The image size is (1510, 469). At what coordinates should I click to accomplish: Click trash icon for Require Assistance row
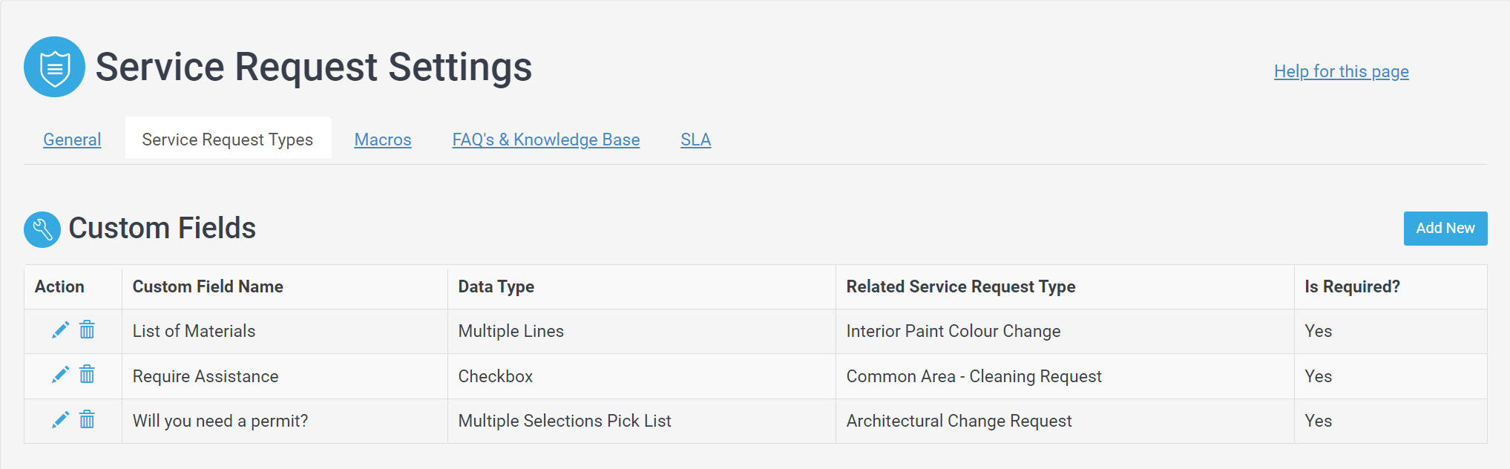87,375
